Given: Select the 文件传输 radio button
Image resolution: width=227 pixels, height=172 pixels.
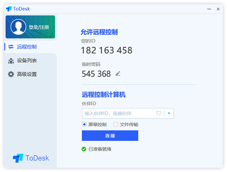Looking at the screenshot, I should coord(115,124).
